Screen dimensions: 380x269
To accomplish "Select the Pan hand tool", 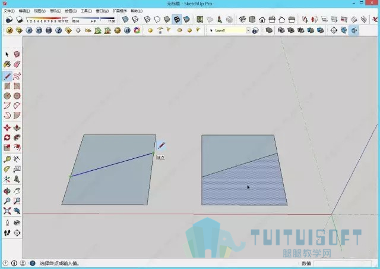I will (17, 191).
